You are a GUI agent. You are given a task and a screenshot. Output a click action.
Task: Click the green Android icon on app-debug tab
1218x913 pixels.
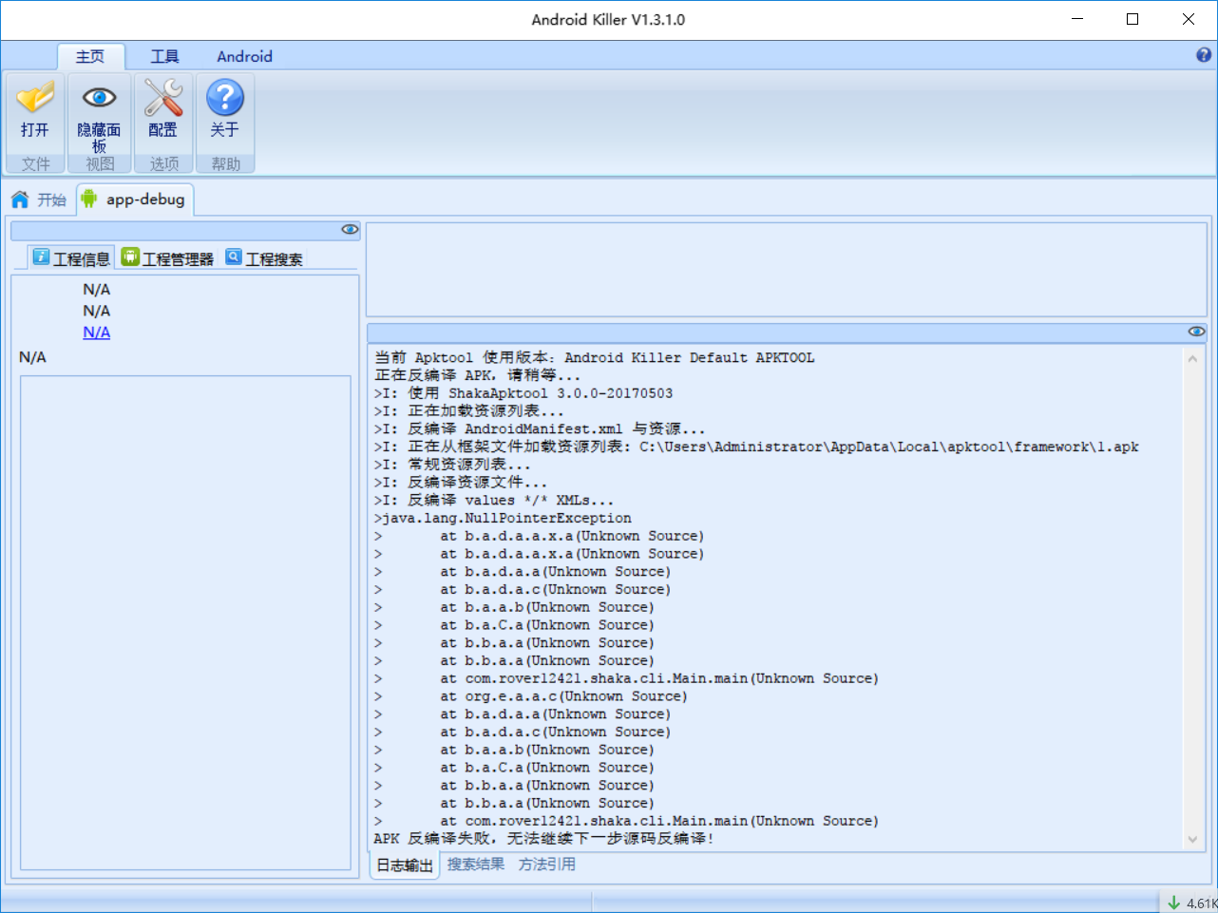90,199
